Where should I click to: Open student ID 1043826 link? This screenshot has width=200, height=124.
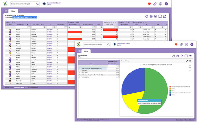(50, 29)
